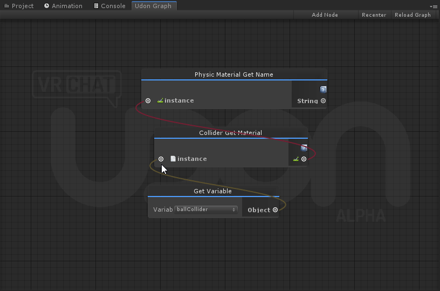Viewport: 440px width, 291px height.
Task: Open the ballCollider variable dropdown
Action: 206,209
